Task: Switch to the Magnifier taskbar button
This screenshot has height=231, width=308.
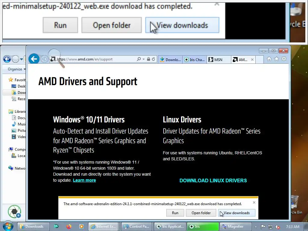Action: (x=235, y=226)
